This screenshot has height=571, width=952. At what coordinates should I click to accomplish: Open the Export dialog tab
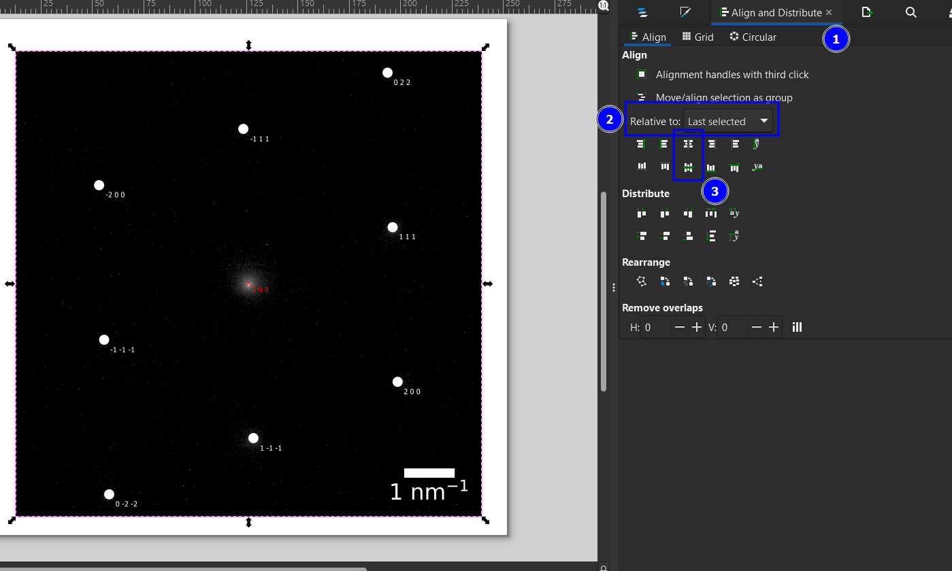point(867,12)
